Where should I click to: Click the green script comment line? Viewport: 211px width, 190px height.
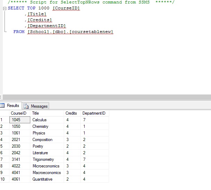(91, 2)
